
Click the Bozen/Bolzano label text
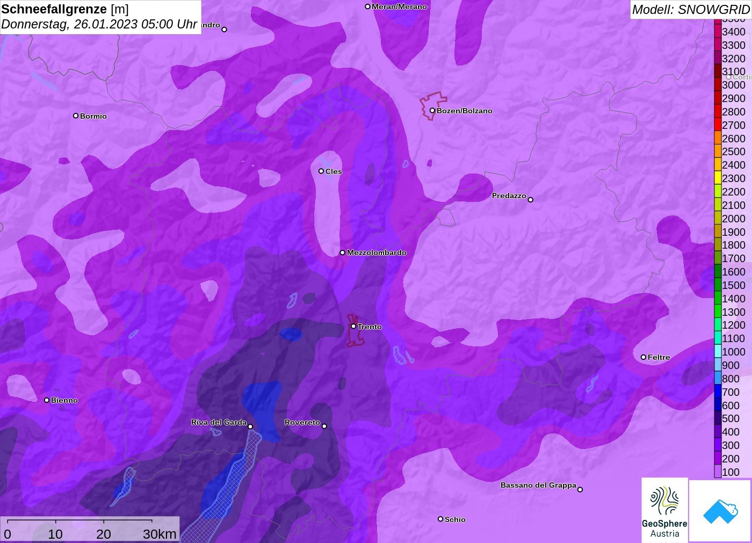[464, 111]
